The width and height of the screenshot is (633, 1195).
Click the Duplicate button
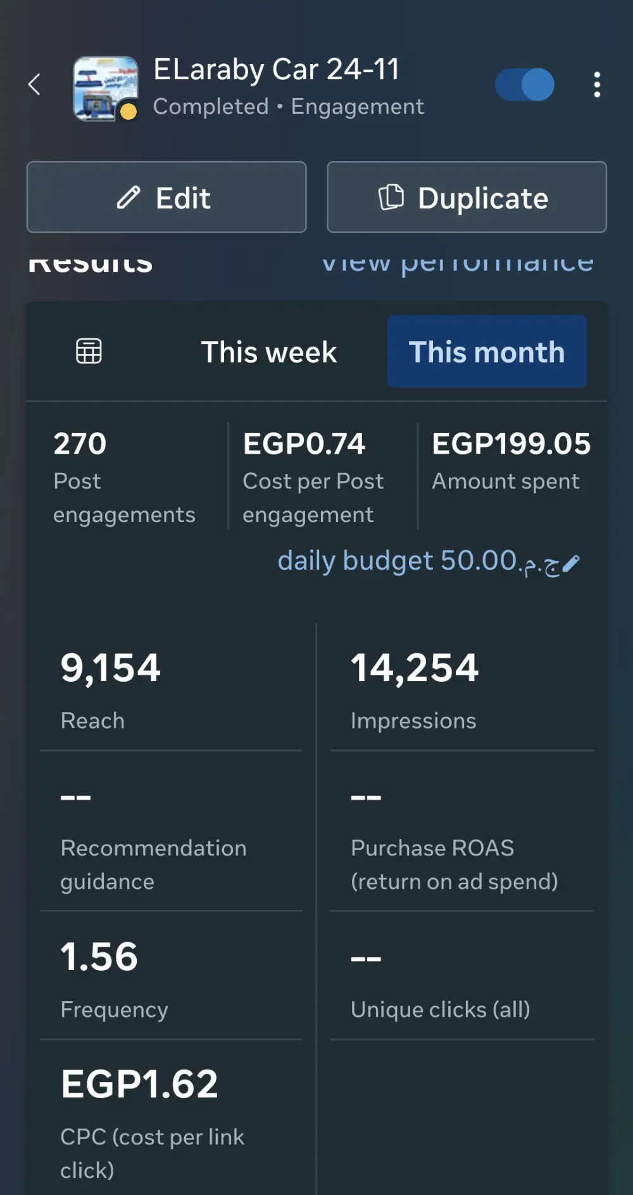pyautogui.click(x=467, y=198)
